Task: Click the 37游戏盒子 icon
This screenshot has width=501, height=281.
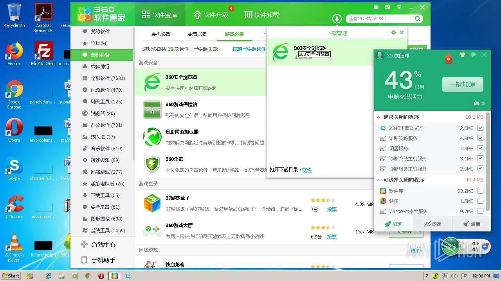Action: click(x=152, y=203)
